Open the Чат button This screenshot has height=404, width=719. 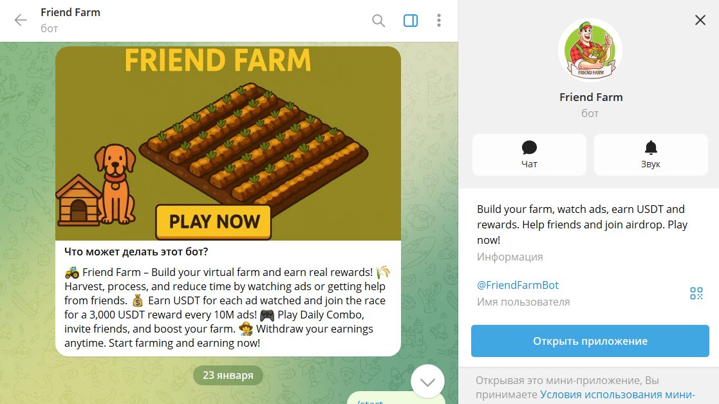529,154
